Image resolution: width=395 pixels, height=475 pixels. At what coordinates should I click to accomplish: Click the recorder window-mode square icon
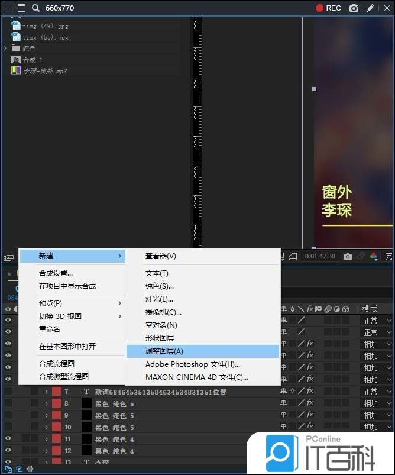[21, 8]
